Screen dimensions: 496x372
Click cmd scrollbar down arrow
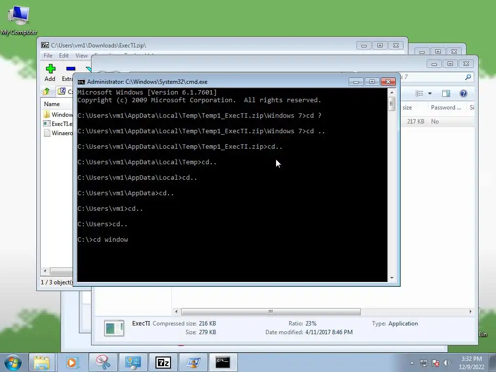point(392,278)
